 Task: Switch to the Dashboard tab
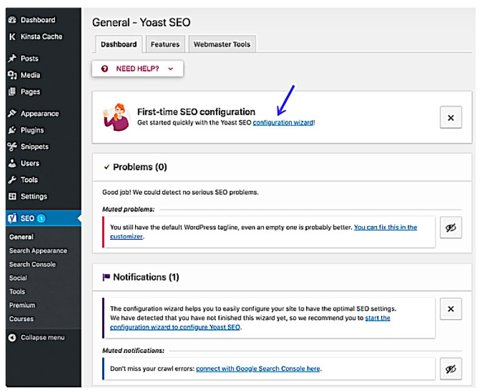tap(119, 44)
